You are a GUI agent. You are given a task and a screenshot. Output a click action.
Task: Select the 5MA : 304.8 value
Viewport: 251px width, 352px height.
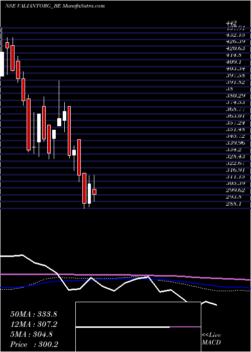click(32, 334)
